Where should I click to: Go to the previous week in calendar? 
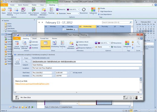(39, 22)
